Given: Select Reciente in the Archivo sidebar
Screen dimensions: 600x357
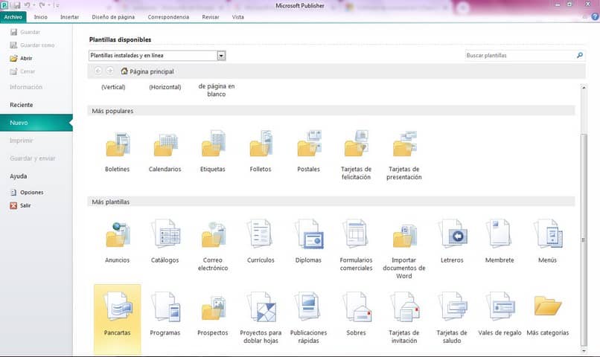Looking at the screenshot, I should point(21,105).
